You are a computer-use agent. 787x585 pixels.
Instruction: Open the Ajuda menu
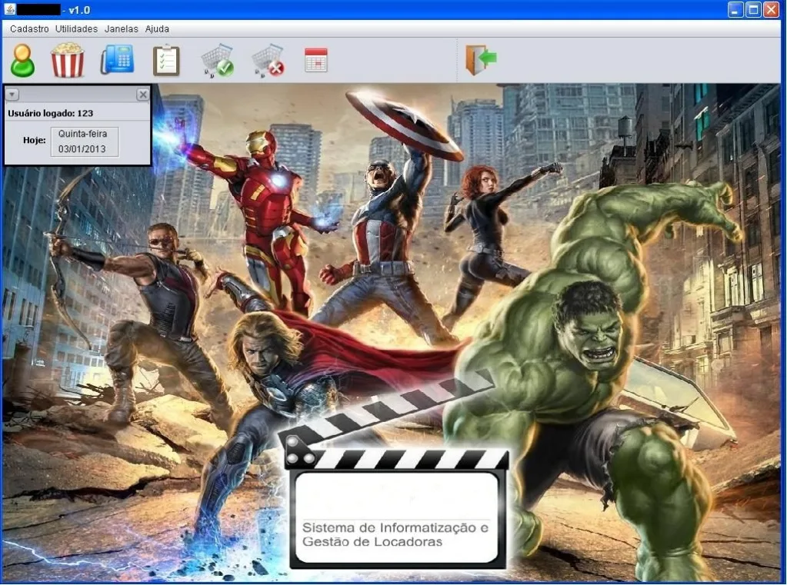[x=157, y=29]
